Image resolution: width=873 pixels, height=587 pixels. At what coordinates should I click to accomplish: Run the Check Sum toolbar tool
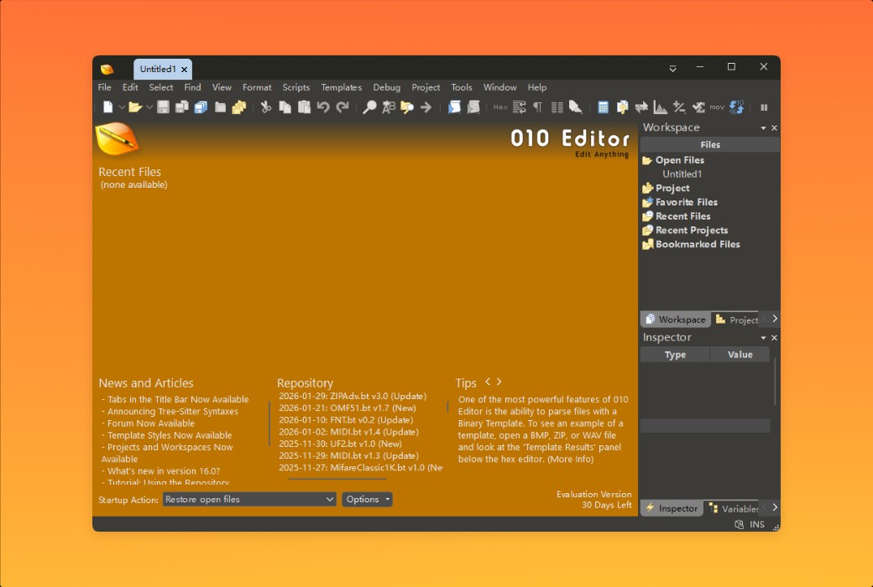(x=699, y=107)
